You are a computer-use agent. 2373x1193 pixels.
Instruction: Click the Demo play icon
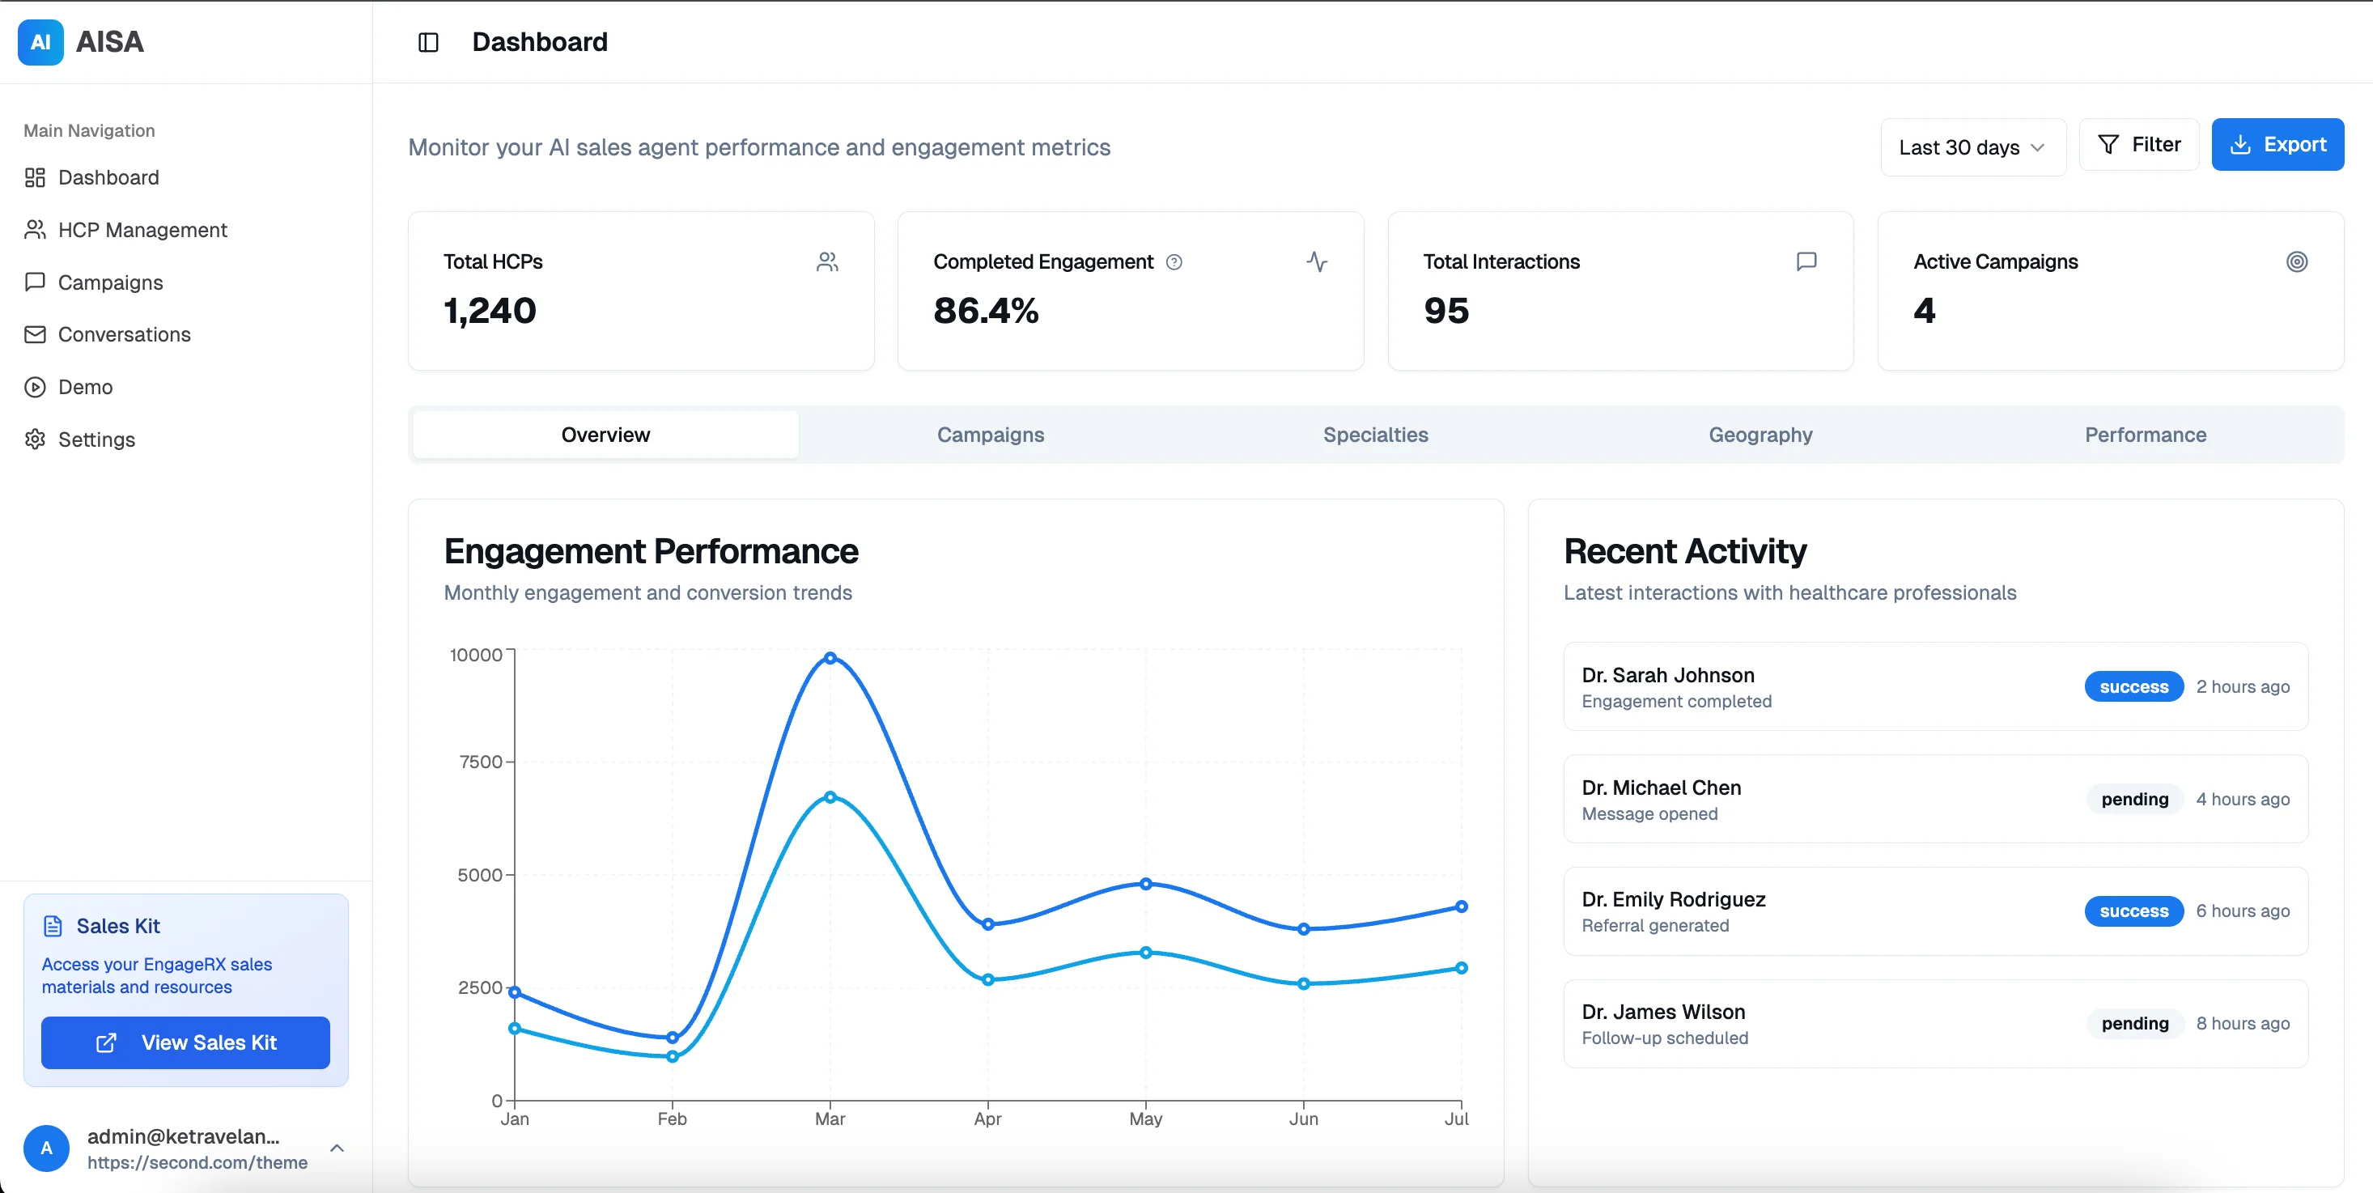[x=35, y=387]
